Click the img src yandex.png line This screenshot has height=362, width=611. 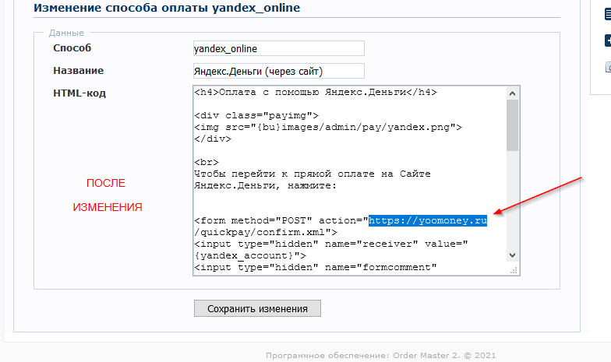pyautogui.click(x=328, y=128)
